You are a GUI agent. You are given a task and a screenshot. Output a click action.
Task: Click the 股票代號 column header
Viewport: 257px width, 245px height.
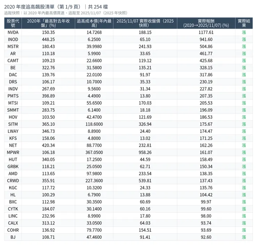pyautogui.click(x=13, y=23)
